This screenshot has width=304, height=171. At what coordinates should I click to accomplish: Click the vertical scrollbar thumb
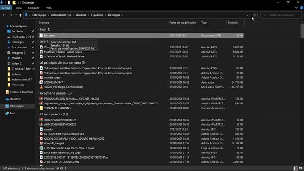(302, 31)
